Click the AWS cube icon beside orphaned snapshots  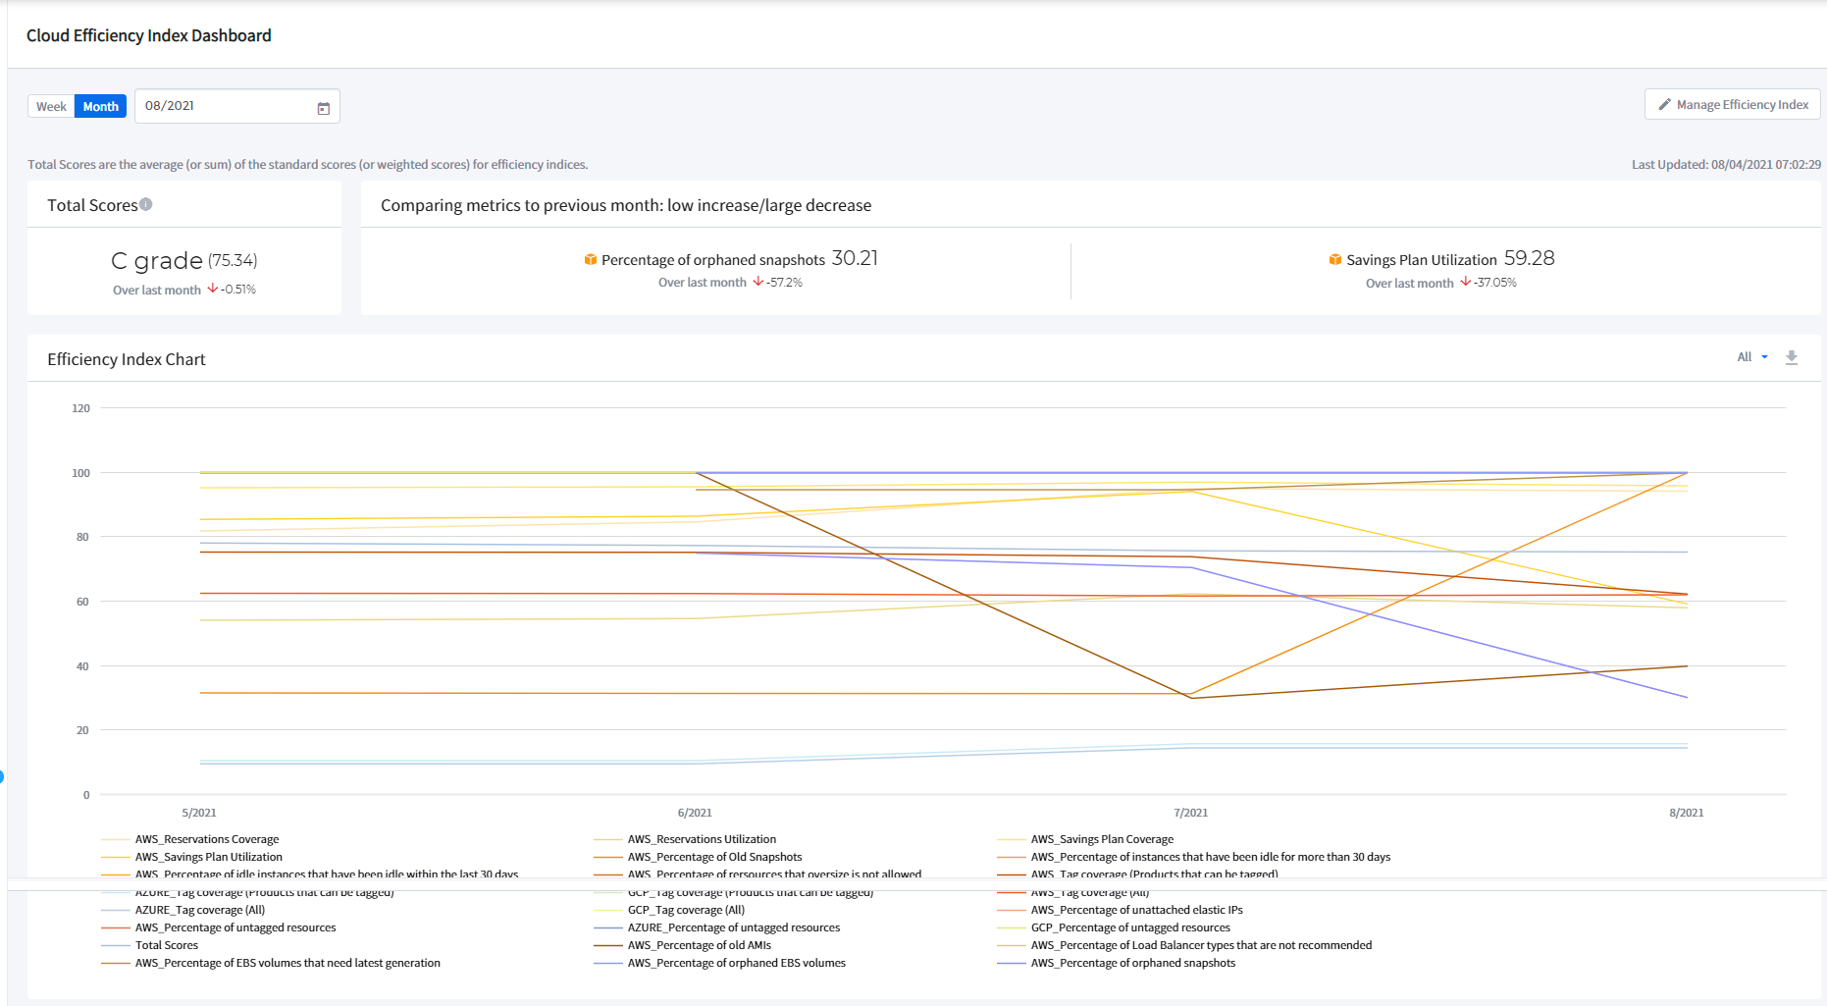(591, 259)
